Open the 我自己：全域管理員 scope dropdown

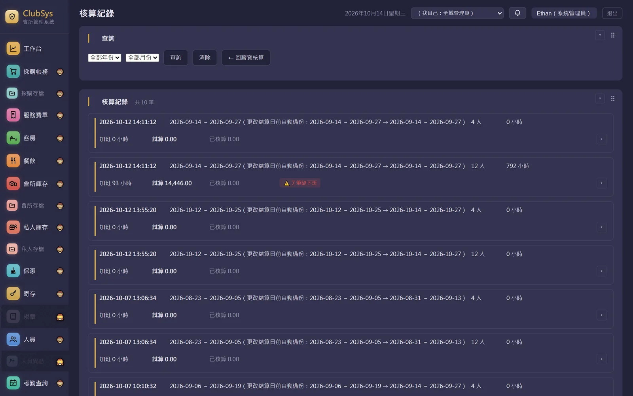[457, 13]
